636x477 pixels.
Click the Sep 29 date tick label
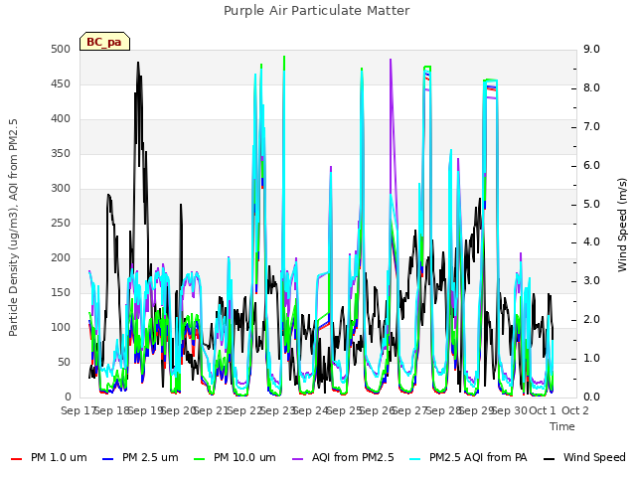[x=476, y=410]
